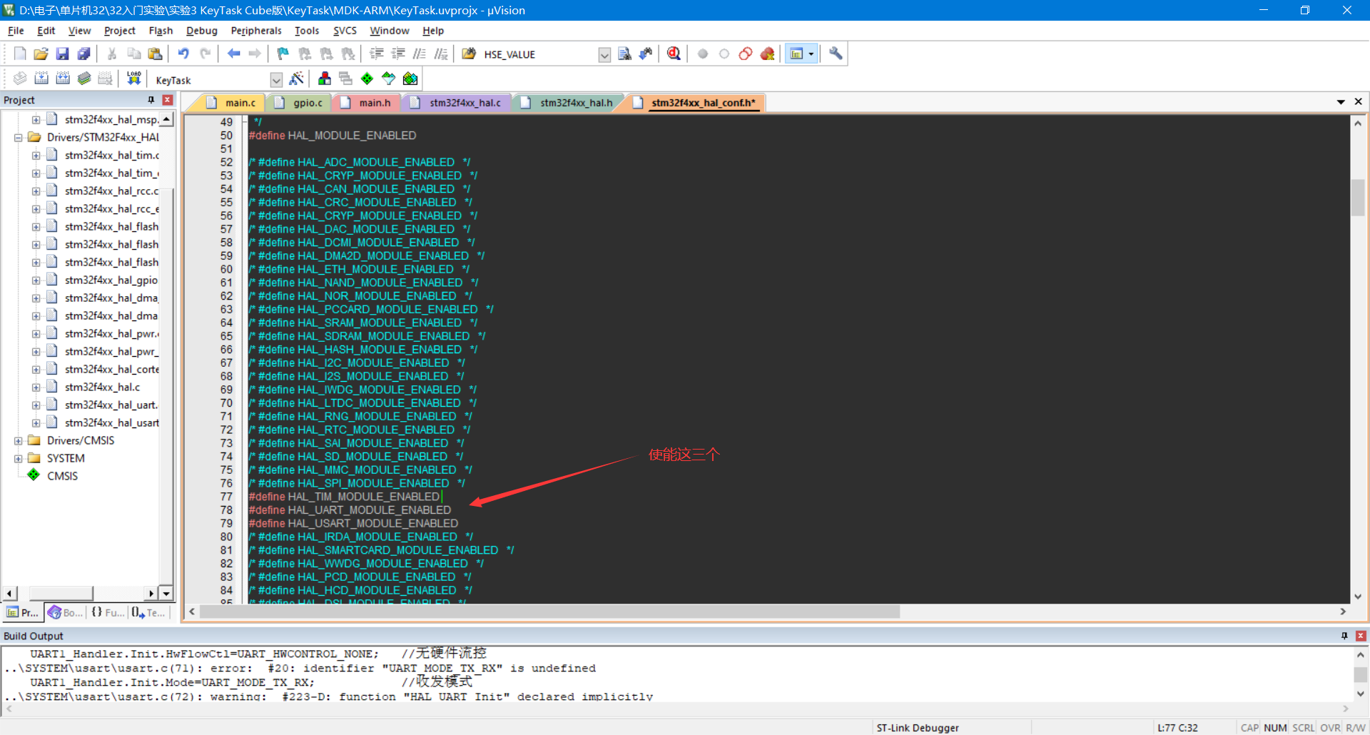Screen dimensions: 1370x735
Task: Undo the last edit
Action: (183, 54)
